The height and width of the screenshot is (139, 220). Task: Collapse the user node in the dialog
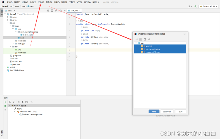point(136,43)
